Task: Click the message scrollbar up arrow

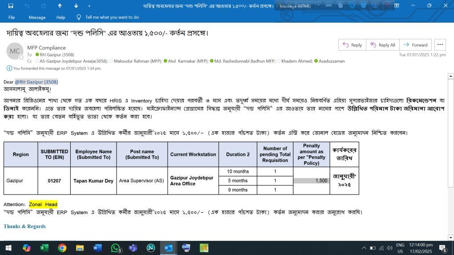Action: click(450, 76)
